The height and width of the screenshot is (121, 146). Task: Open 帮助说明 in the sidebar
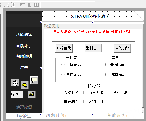point(24,56)
